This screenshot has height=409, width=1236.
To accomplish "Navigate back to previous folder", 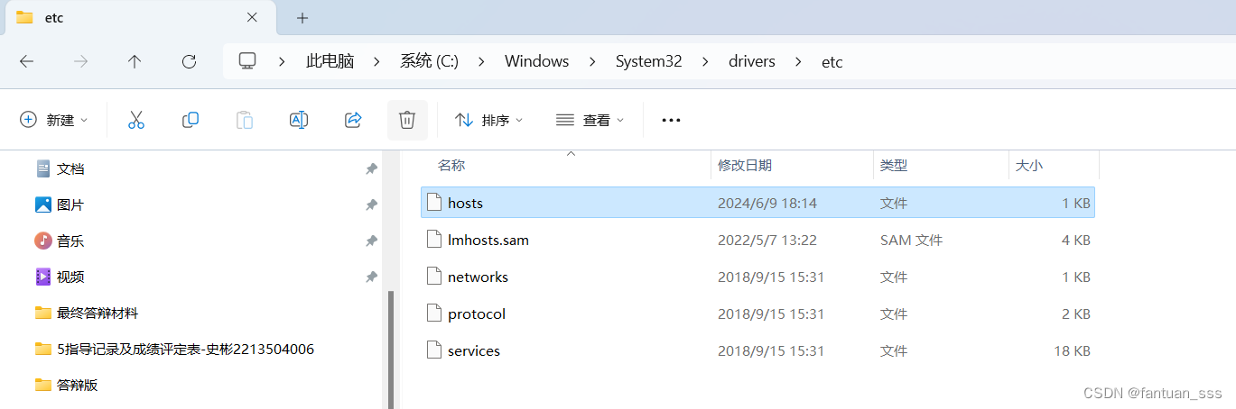I will [x=27, y=61].
